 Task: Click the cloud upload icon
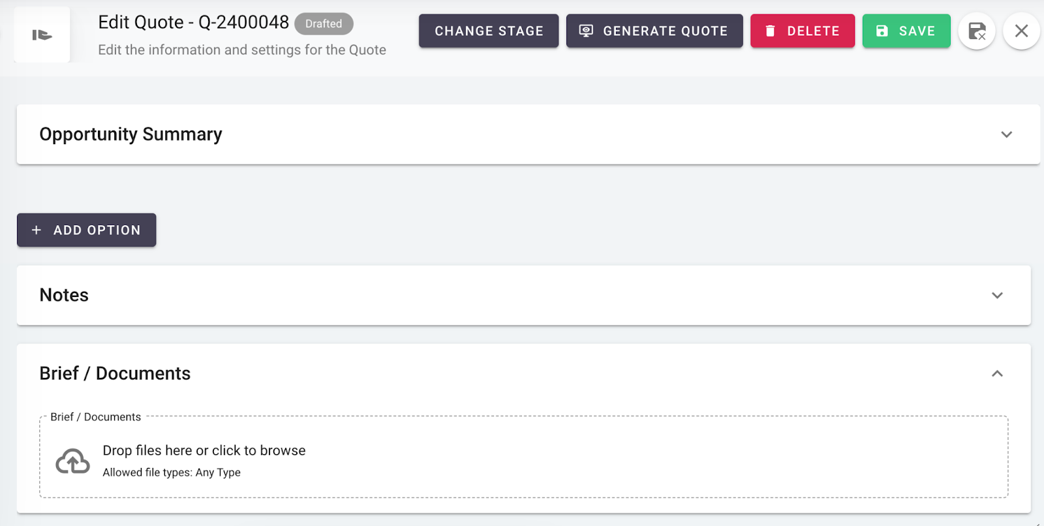coord(72,461)
